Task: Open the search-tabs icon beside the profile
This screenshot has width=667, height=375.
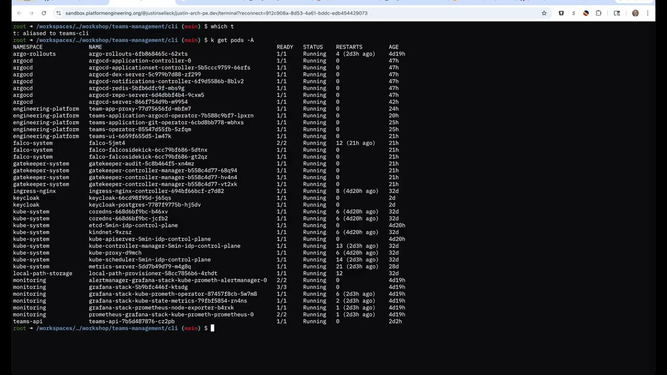Action: coord(617,13)
